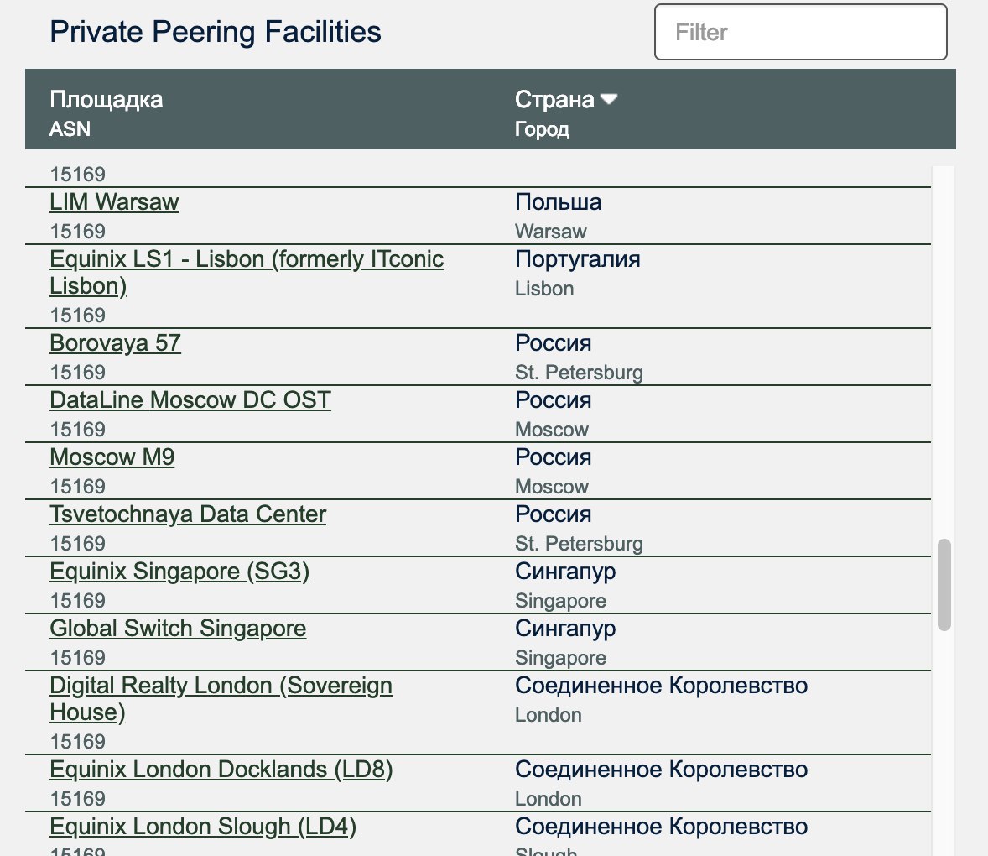988x856 pixels.
Task: Click the Страна sort arrow icon
Action: coord(609,99)
